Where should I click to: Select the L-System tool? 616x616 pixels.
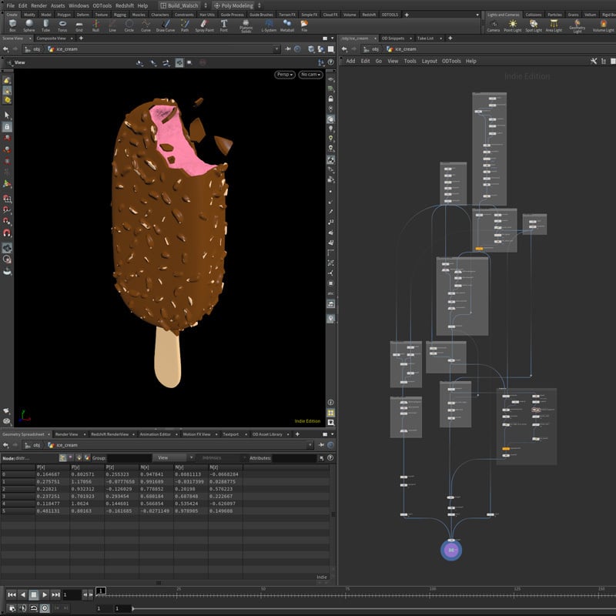coord(269,25)
